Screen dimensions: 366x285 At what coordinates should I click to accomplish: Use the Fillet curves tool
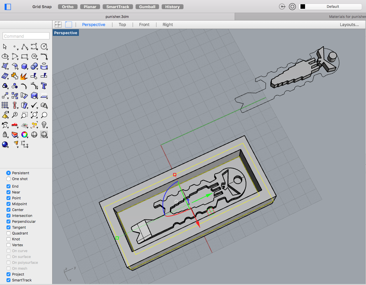[x=44, y=56]
